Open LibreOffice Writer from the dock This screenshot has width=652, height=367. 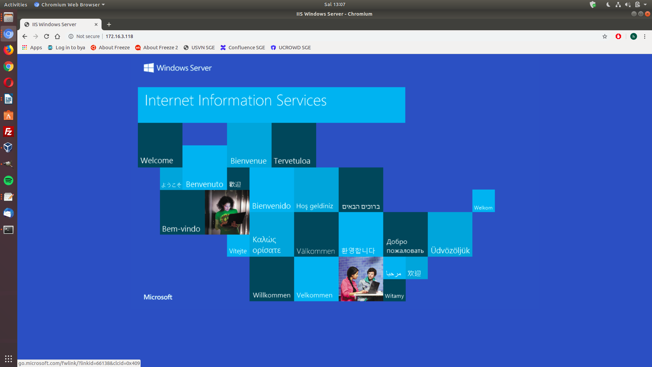coord(8,99)
